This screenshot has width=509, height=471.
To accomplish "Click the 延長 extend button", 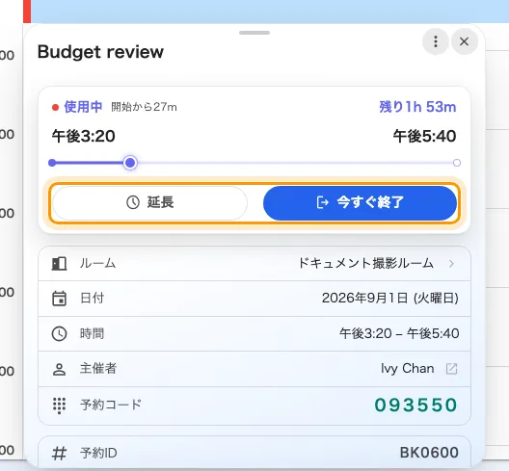I will (x=149, y=202).
